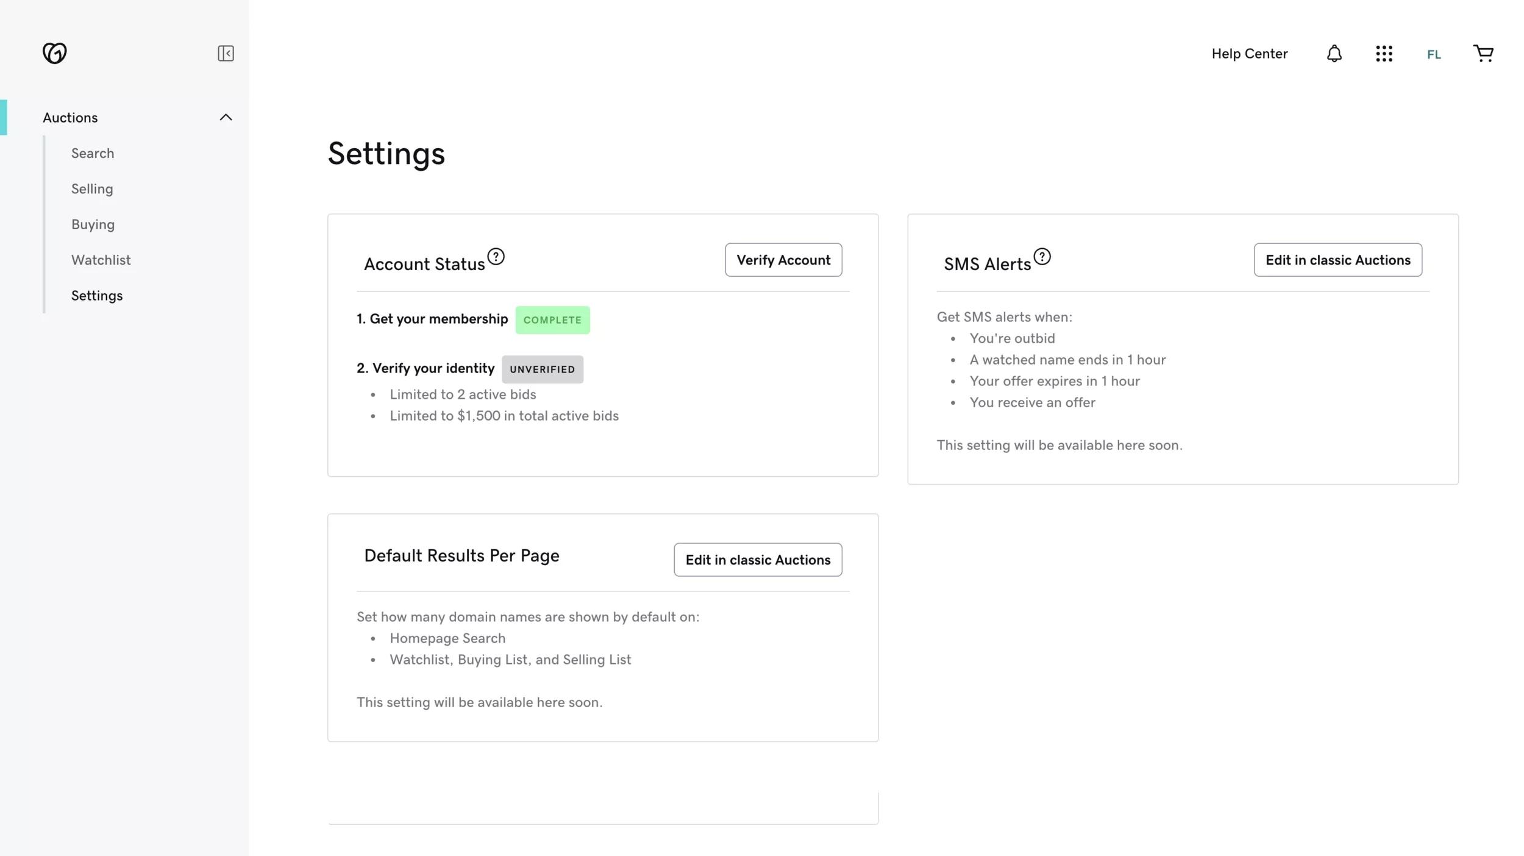Click the UNVERIFIED identity status badge

tap(542, 369)
